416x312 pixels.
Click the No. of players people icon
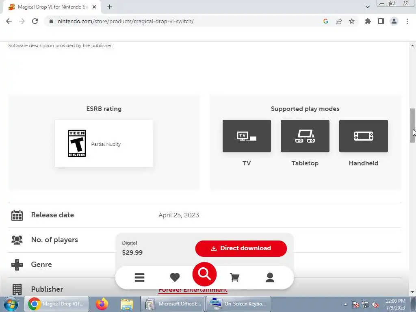tap(17, 240)
